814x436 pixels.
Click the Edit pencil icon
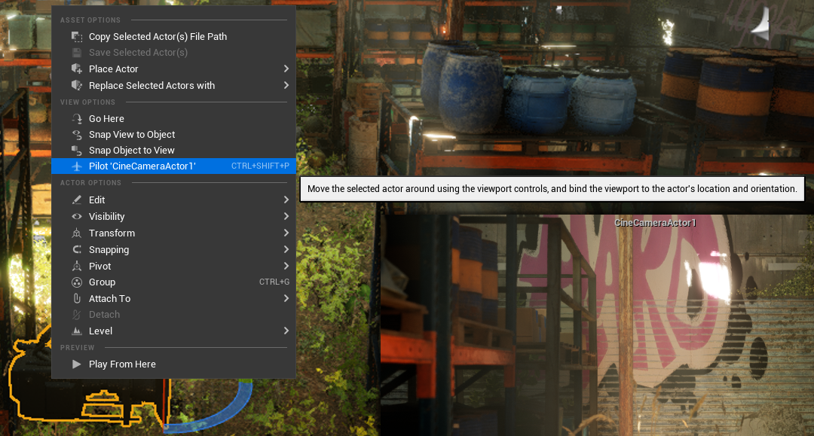point(77,200)
